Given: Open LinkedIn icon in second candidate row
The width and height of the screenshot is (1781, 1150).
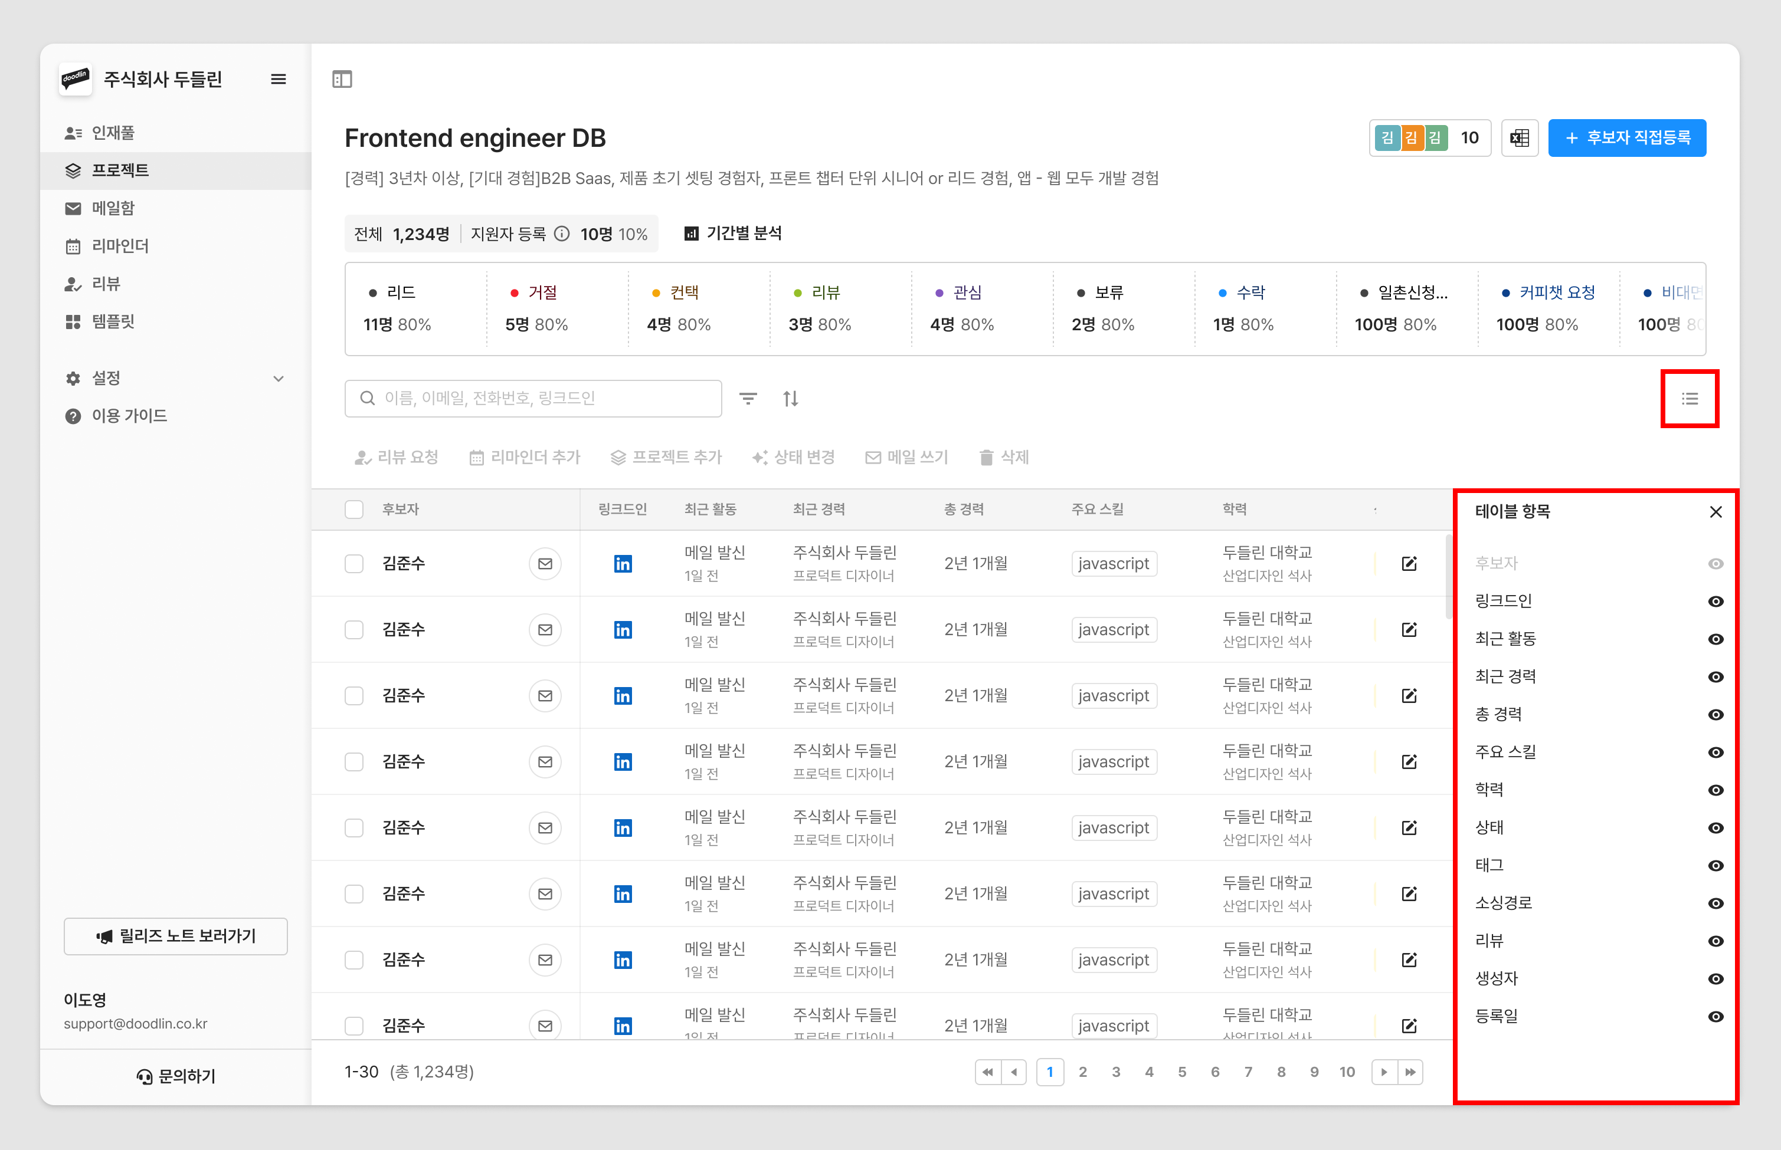Looking at the screenshot, I should (x=623, y=630).
